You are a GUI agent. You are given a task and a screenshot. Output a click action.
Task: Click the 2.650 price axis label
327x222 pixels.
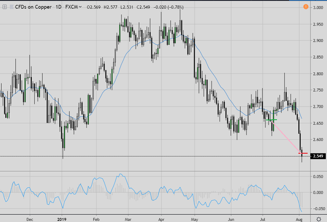[x=318, y=123]
